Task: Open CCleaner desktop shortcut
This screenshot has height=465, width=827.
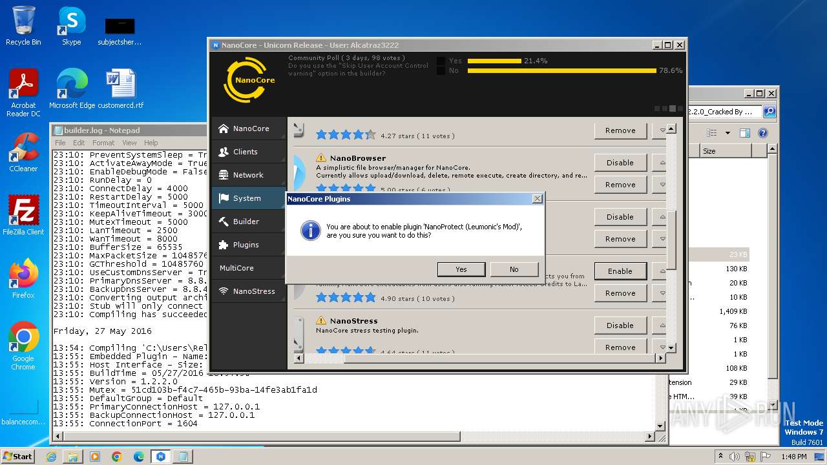Action: click(x=23, y=152)
